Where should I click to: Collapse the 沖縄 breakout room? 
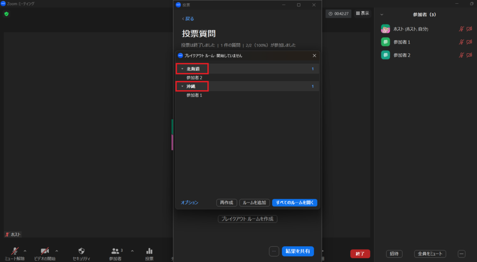click(182, 86)
